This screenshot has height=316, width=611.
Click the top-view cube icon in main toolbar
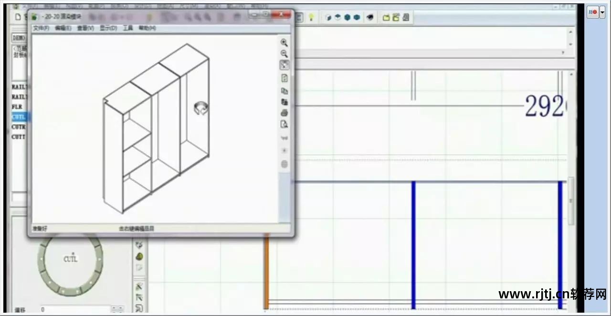337,17
